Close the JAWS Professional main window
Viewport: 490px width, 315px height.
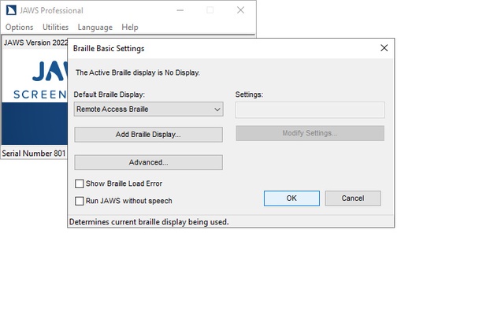[x=239, y=10]
